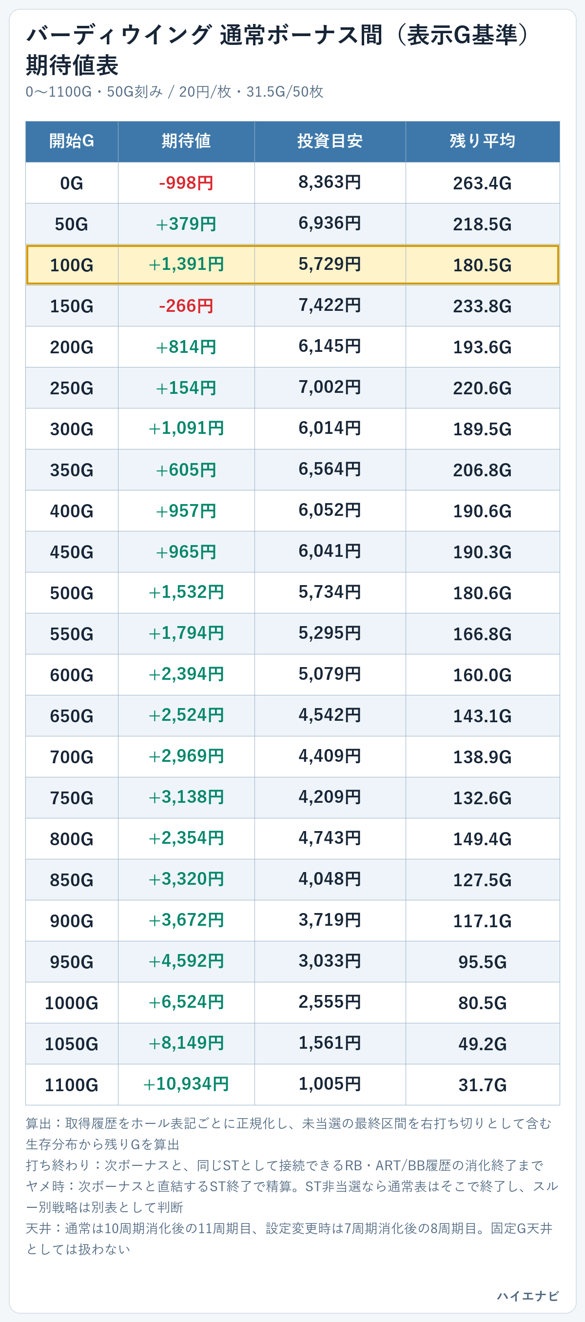Viewport: 585px width, 1322px height.
Task: Click the -266円 value in 150G row
Action: (x=186, y=306)
